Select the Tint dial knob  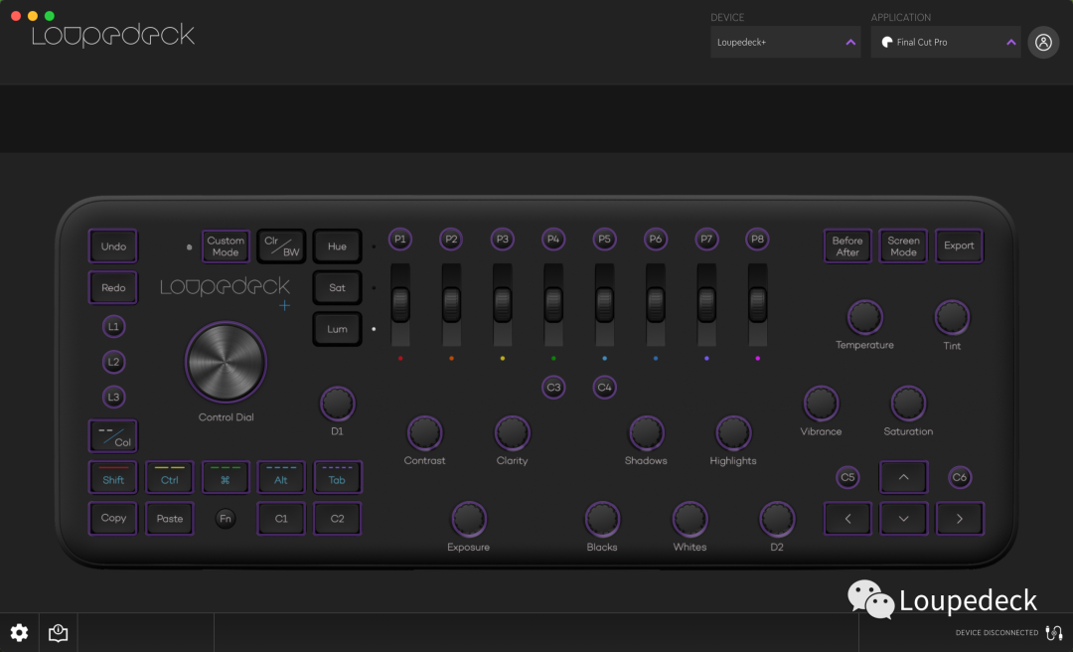coord(952,317)
